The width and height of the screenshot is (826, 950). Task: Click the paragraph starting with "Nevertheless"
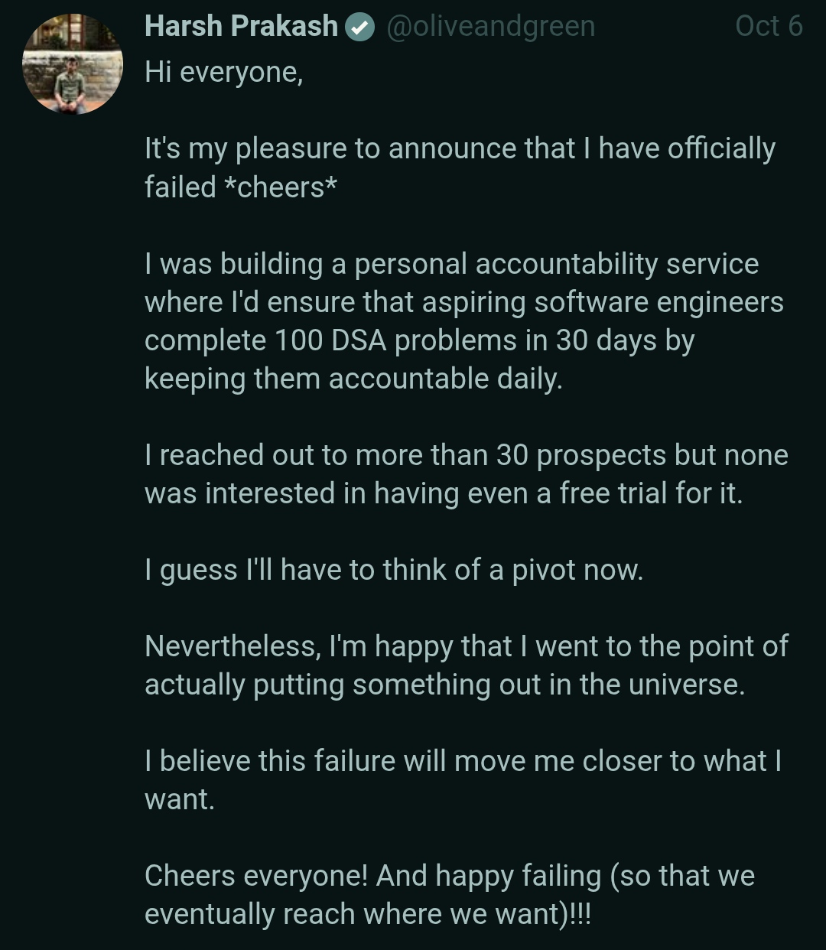tap(466, 646)
